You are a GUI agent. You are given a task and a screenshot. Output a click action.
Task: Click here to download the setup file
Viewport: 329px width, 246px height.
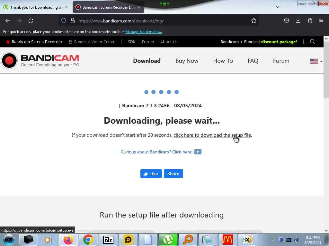(212, 135)
